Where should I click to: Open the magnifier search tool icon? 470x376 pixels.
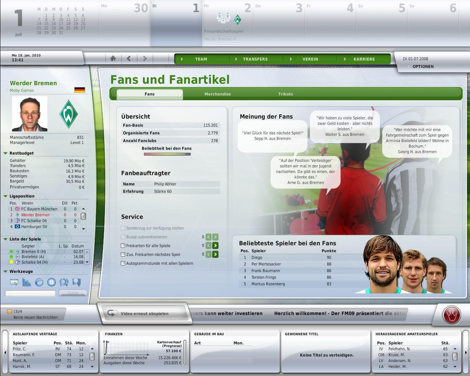[x=76, y=282]
